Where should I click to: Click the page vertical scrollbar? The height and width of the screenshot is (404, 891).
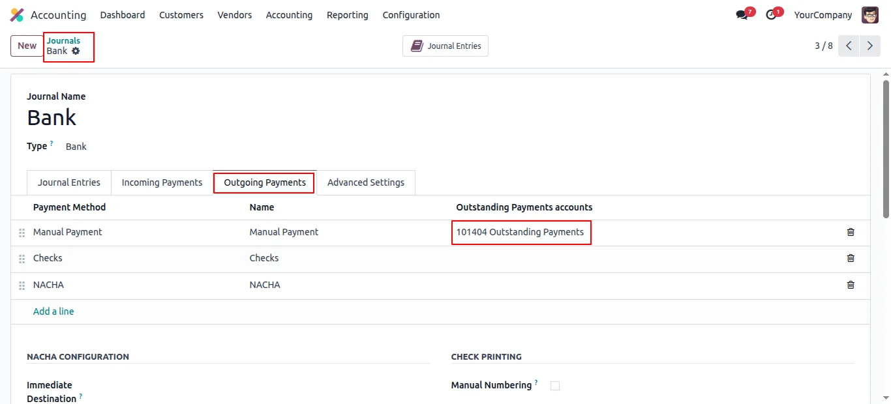tap(886, 149)
